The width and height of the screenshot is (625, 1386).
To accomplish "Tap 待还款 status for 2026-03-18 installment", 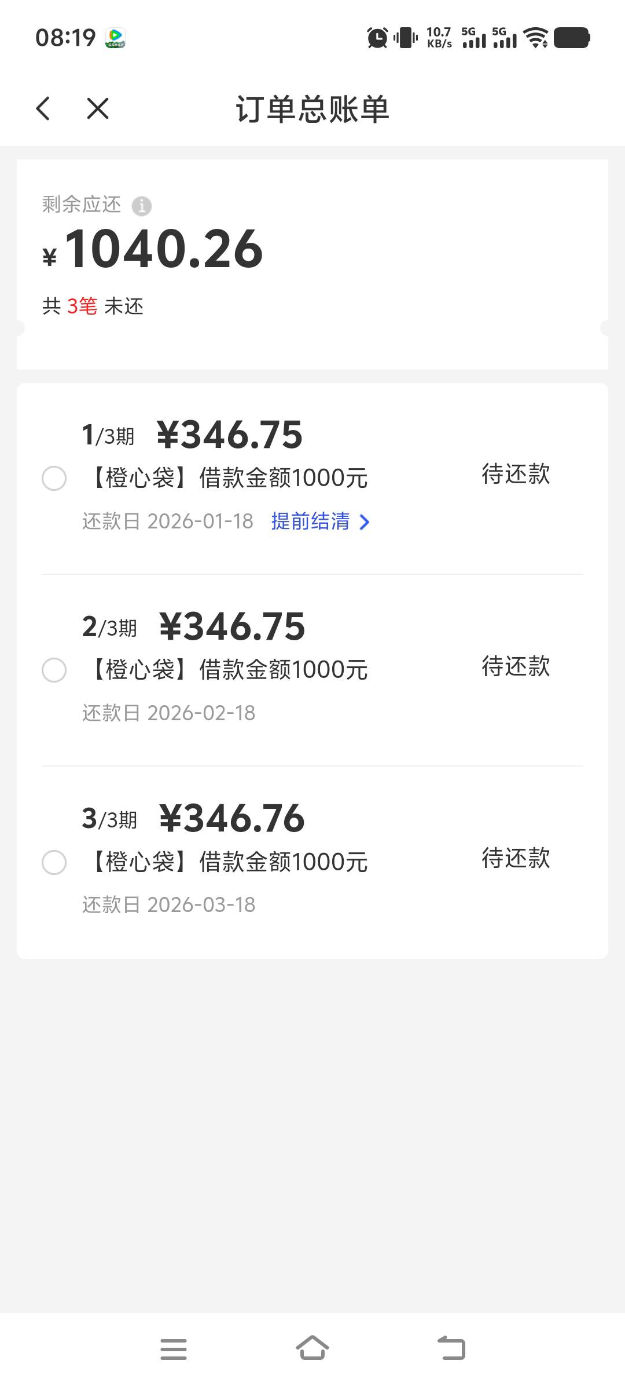I will [516, 858].
